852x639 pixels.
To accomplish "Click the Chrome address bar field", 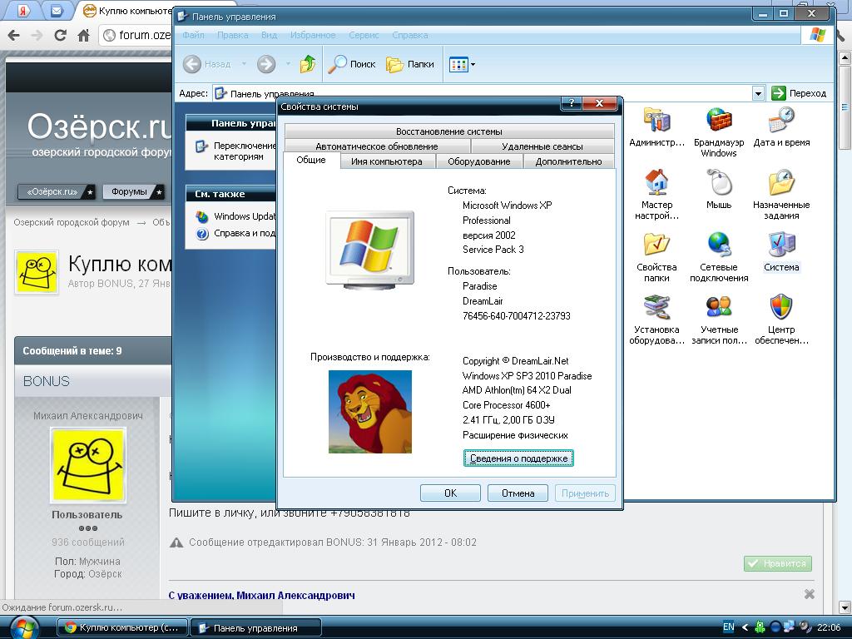I will click(x=136, y=35).
